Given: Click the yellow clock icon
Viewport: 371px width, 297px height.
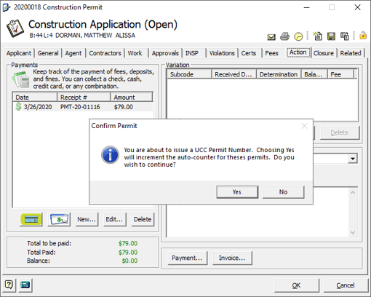Looking at the screenshot, I should click(298, 36).
